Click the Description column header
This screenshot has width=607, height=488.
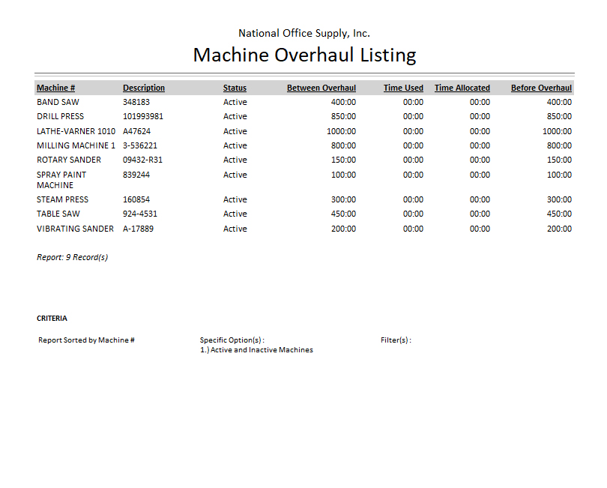pyautogui.click(x=144, y=88)
